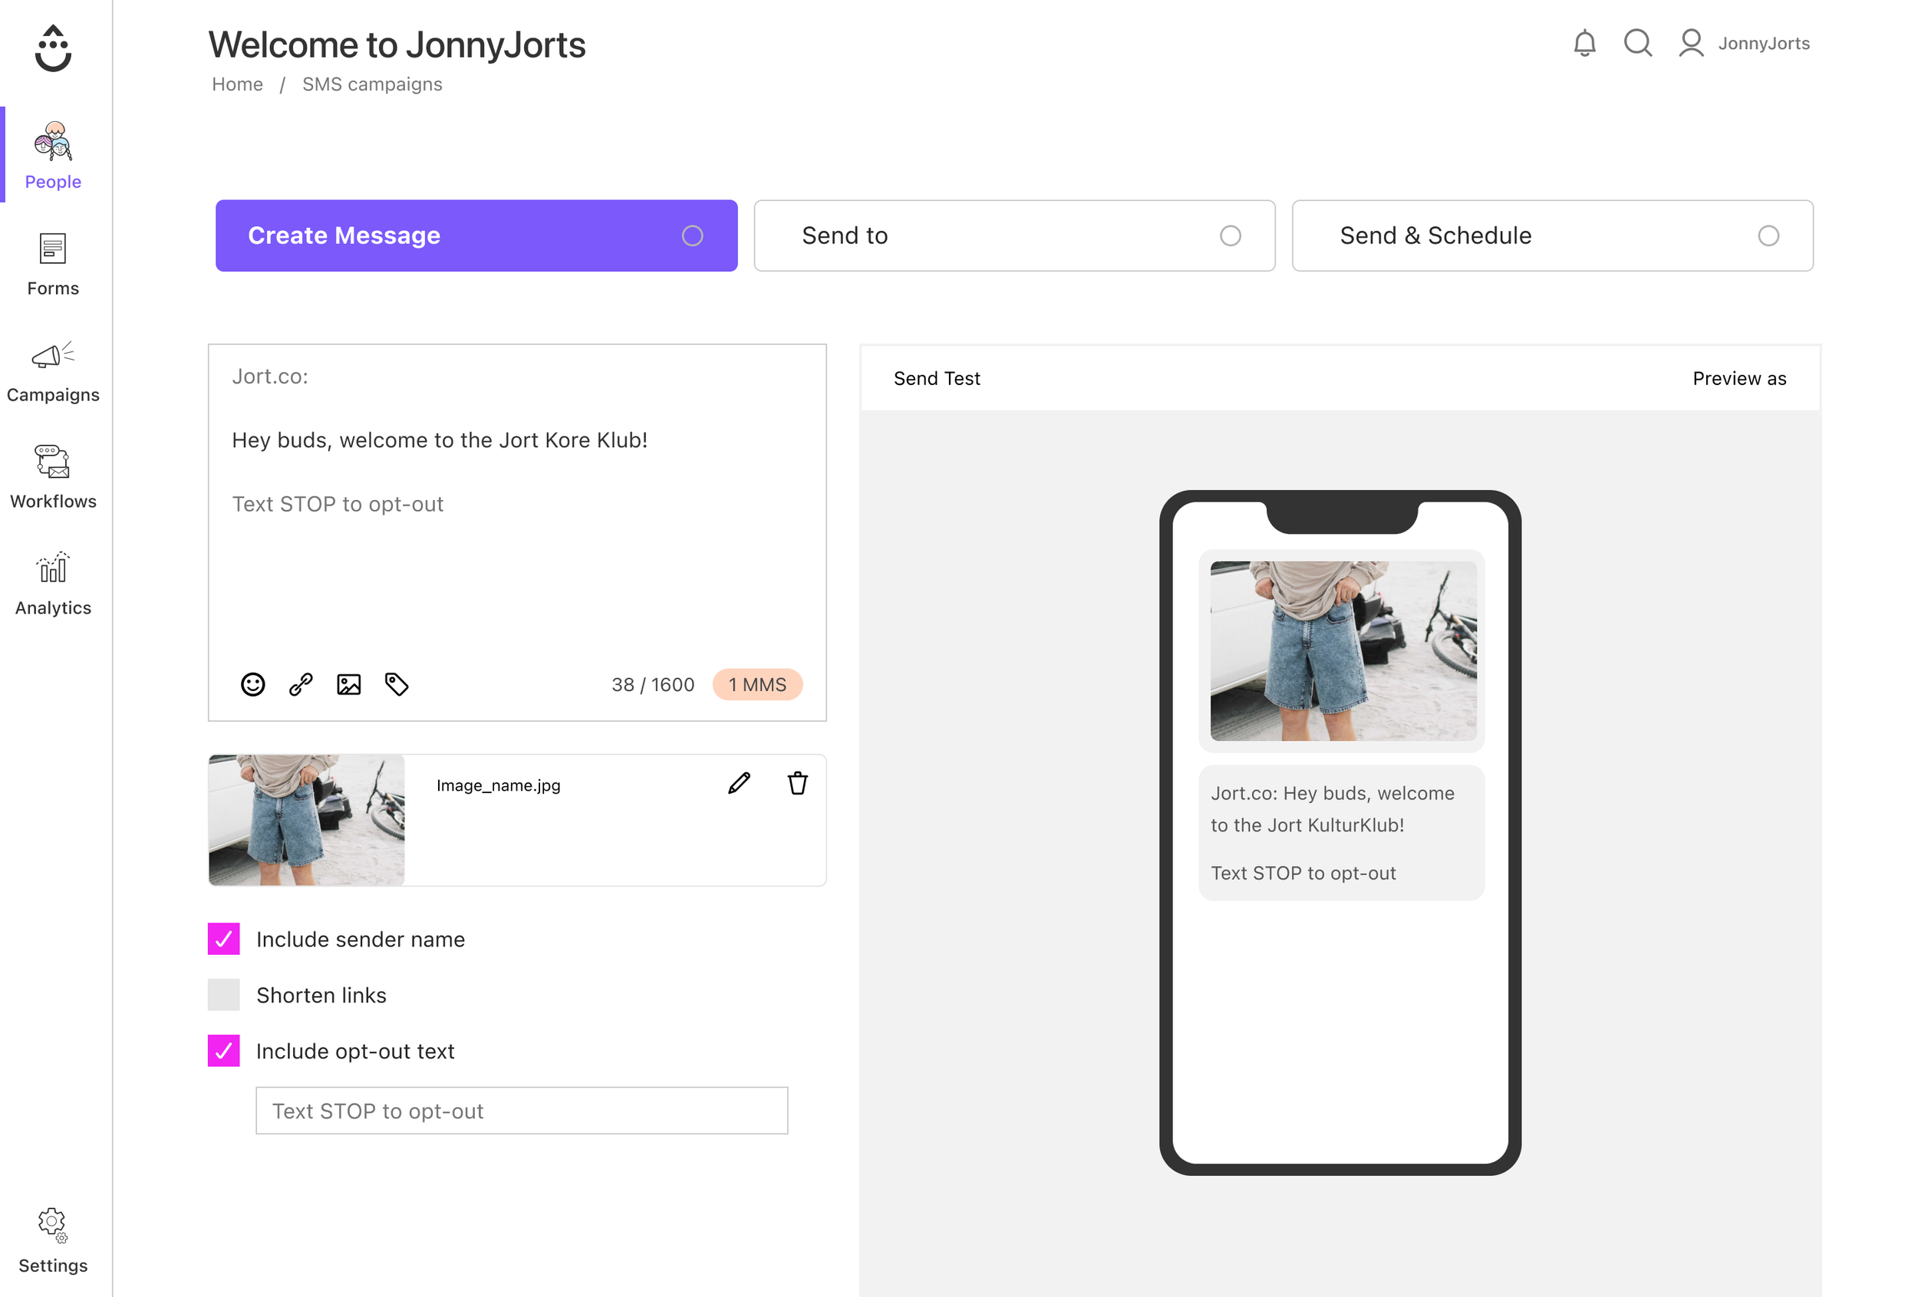
Task: Enable the Shorten links checkbox
Action: click(224, 994)
